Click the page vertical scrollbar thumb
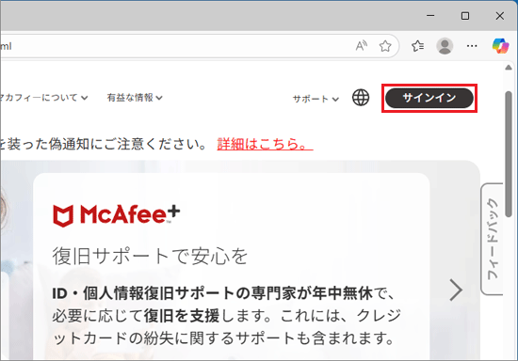The image size is (518, 361). point(509,154)
